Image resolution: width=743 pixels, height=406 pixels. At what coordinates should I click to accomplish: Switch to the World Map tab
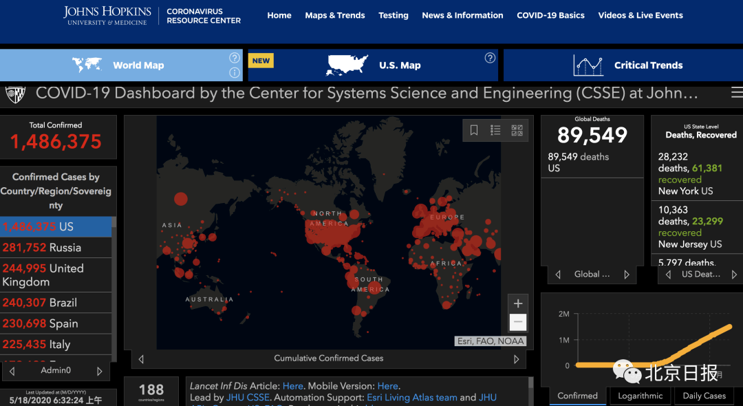(121, 65)
